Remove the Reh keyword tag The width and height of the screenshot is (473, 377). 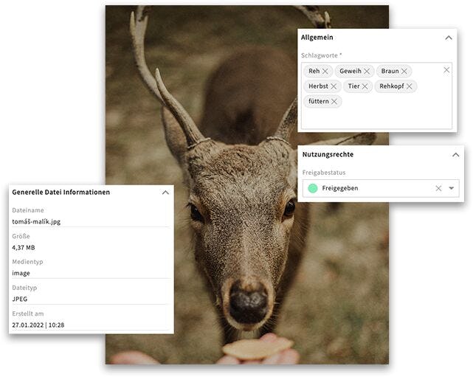(x=325, y=71)
